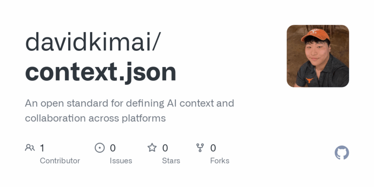
Task: Click the zero count above Issues
Action: click(113, 148)
